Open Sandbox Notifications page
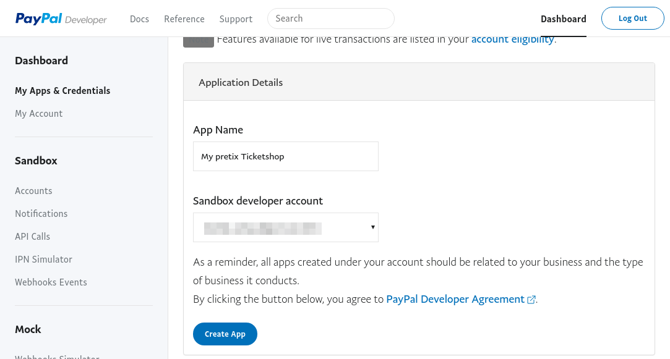 41,214
